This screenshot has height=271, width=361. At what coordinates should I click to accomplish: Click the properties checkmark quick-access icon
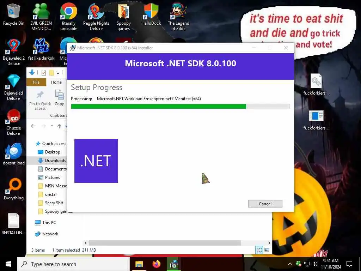43,73
